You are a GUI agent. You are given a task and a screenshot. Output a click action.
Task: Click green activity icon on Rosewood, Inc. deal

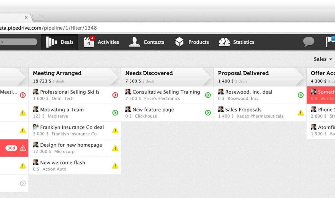coord(301,95)
